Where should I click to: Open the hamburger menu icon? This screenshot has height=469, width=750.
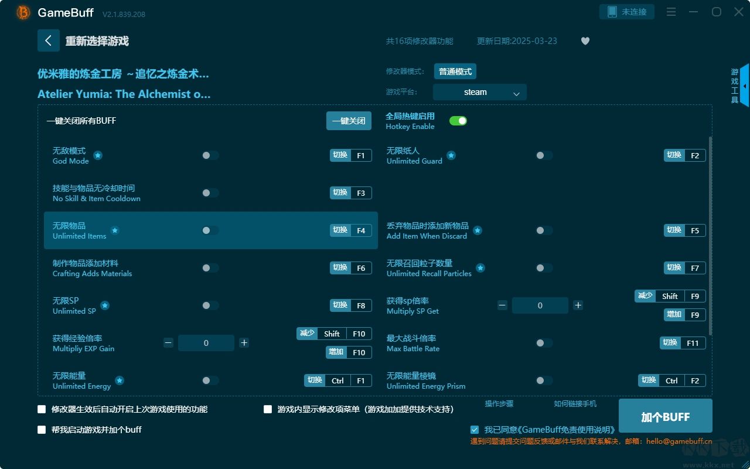pyautogui.click(x=671, y=12)
